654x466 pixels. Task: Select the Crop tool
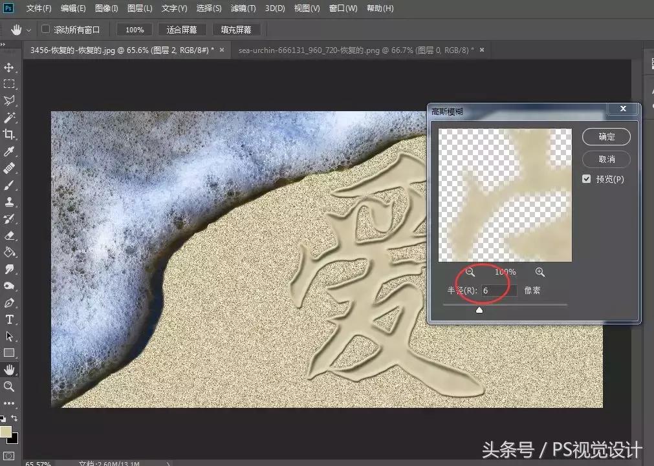(x=9, y=134)
